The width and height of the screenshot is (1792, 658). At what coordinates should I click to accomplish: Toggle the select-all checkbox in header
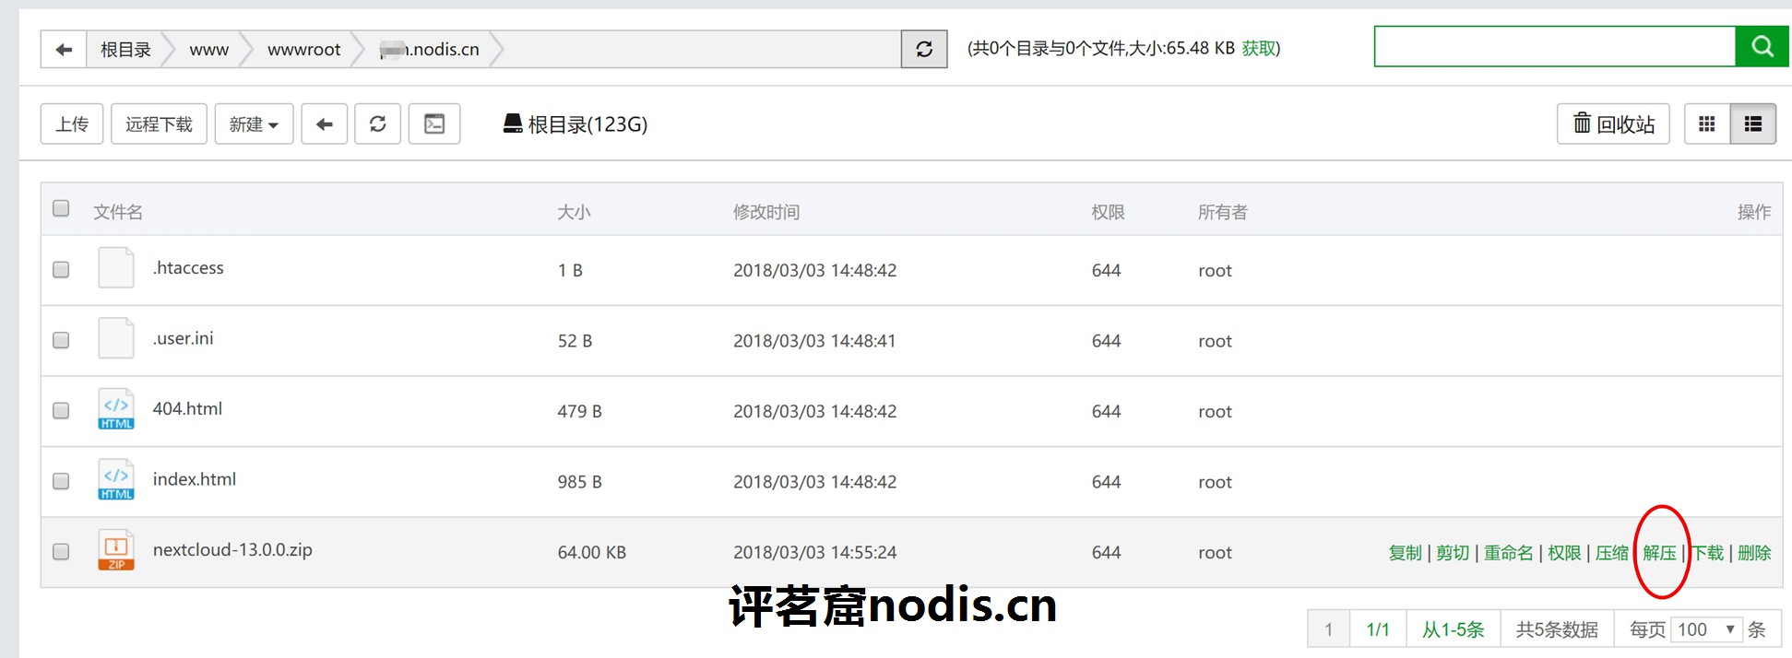61,208
